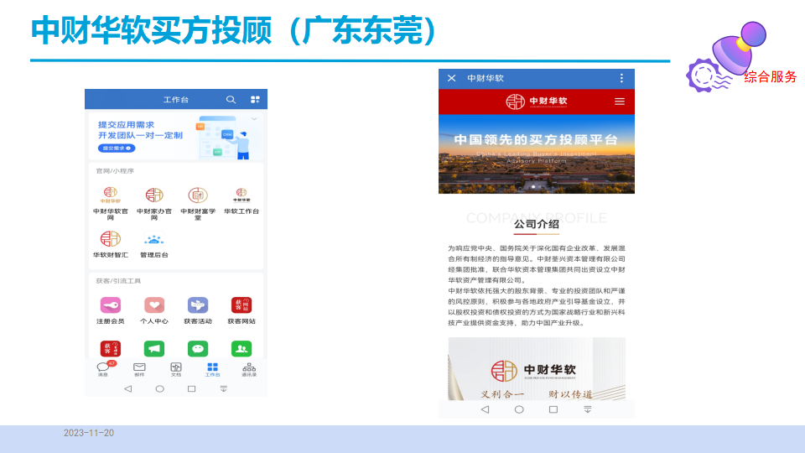Tap Android back button on the left phone
Image resolution: width=805 pixels, height=453 pixels.
[x=127, y=388]
